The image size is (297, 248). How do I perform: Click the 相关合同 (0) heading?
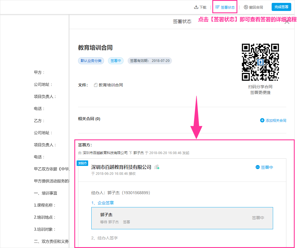tap(89, 119)
